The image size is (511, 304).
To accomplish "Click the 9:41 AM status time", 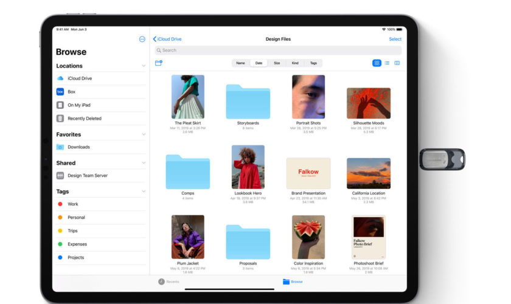I will pyautogui.click(x=62, y=30).
